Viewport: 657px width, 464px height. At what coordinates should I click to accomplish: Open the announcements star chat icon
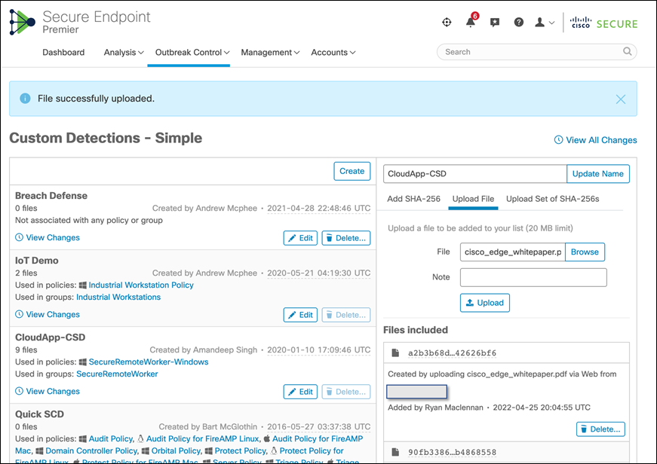495,23
